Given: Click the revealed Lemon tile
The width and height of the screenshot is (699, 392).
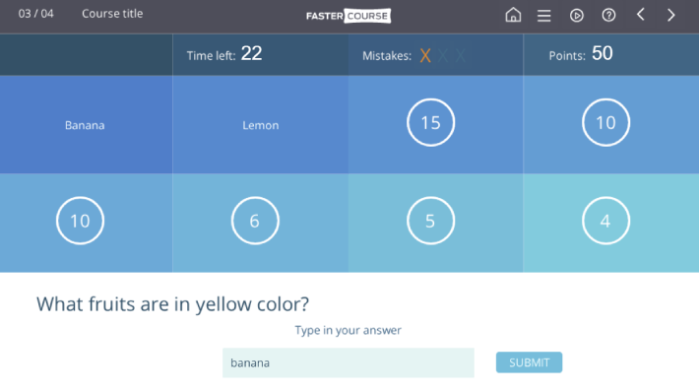Looking at the screenshot, I should tap(260, 124).
